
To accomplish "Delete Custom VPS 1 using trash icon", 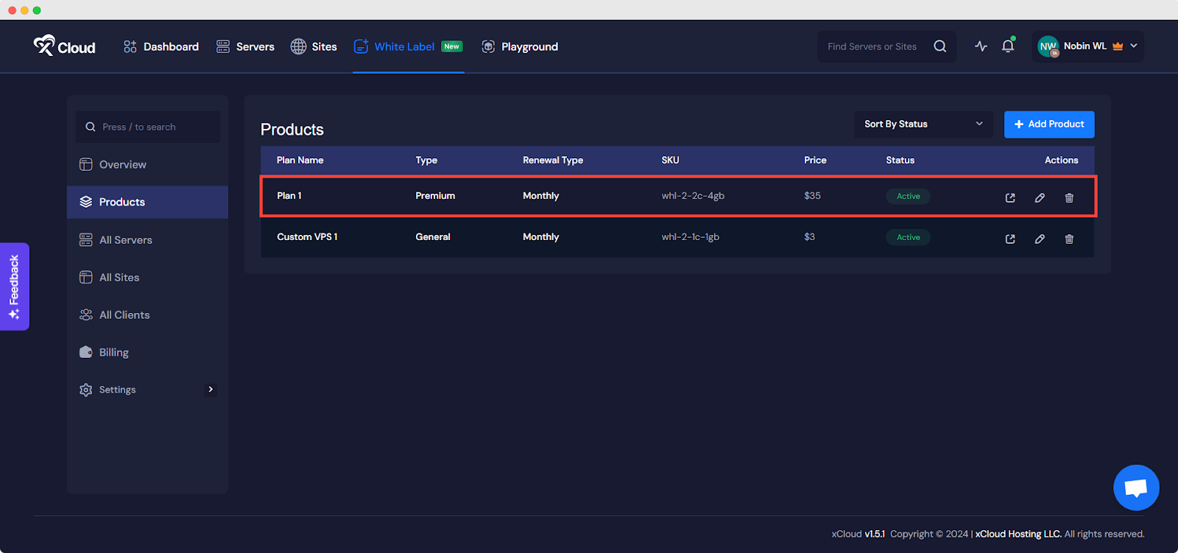I will point(1069,239).
